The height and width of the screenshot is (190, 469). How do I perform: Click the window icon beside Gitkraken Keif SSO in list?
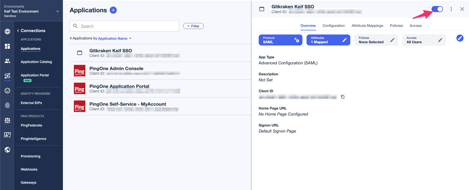point(80,53)
